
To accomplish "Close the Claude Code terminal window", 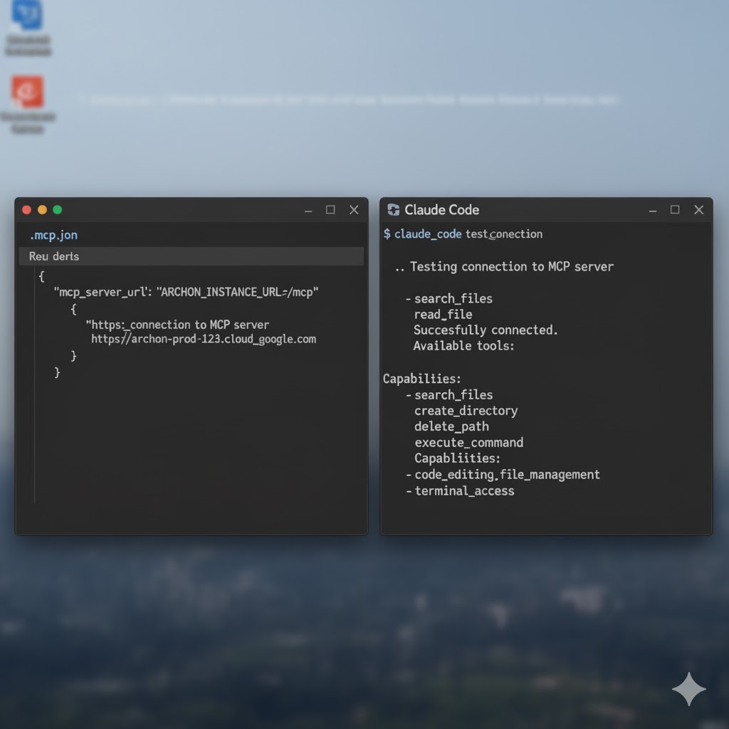I will point(698,210).
